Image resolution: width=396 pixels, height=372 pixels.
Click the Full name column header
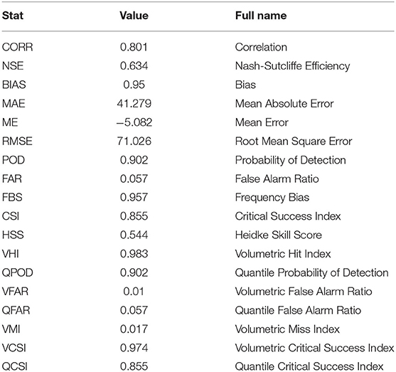(261, 16)
